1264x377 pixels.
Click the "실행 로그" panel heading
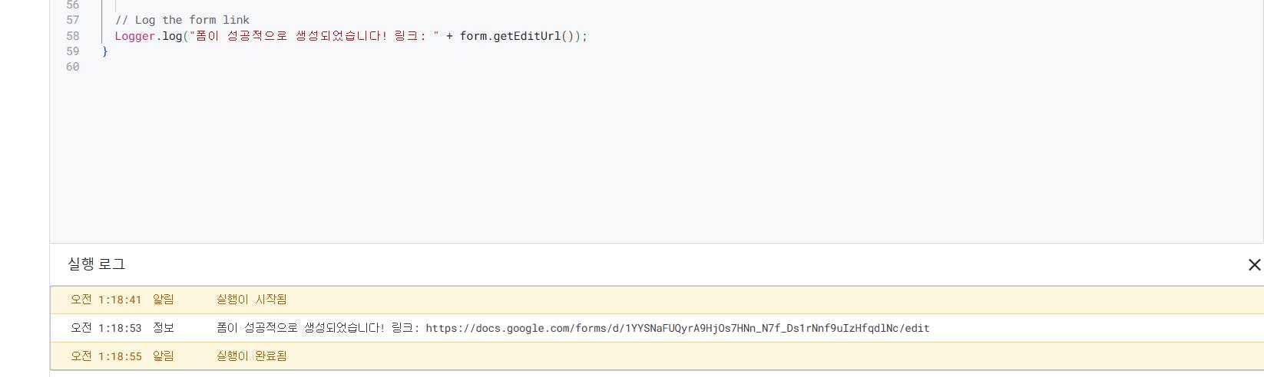click(x=96, y=264)
